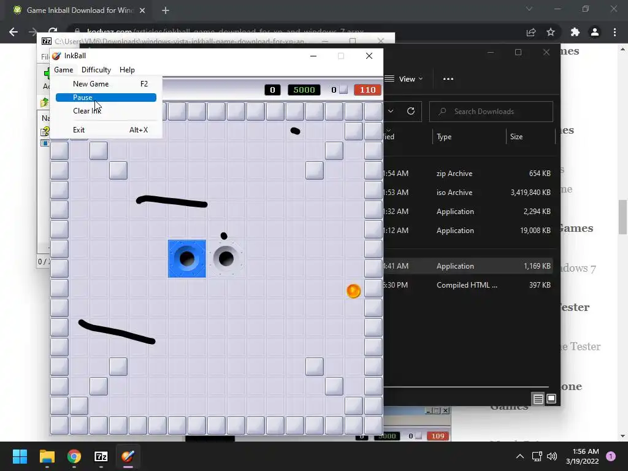Open the Help menu in InkBall
Viewport: 628px width, 471px height.
pos(127,70)
